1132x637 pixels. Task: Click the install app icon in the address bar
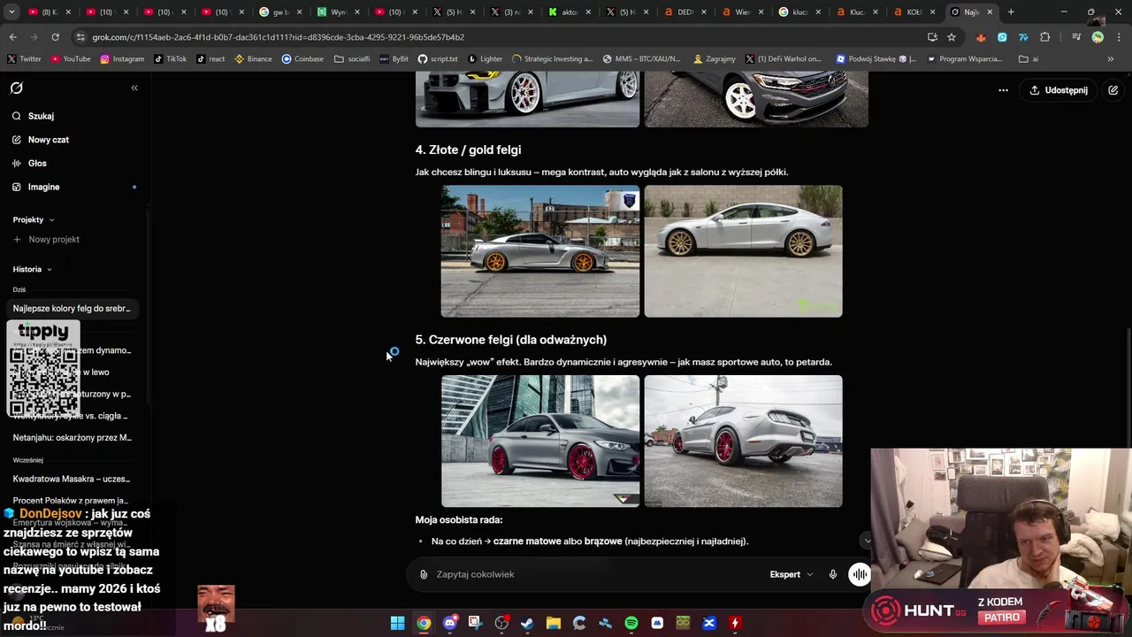pos(932,37)
